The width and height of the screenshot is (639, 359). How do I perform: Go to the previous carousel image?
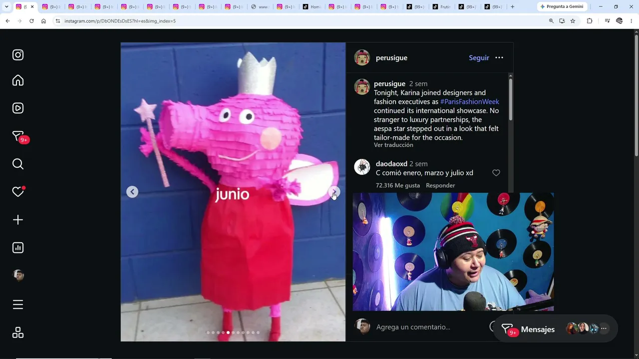pyautogui.click(x=132, y=192)
